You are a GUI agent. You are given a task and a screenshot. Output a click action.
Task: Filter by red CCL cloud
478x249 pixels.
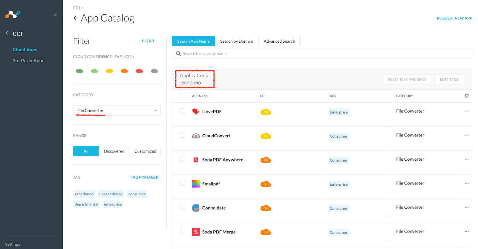coord(139,71)
